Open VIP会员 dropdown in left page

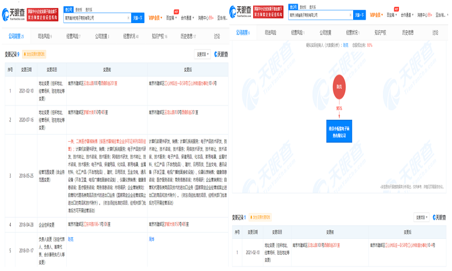point(155,18)
